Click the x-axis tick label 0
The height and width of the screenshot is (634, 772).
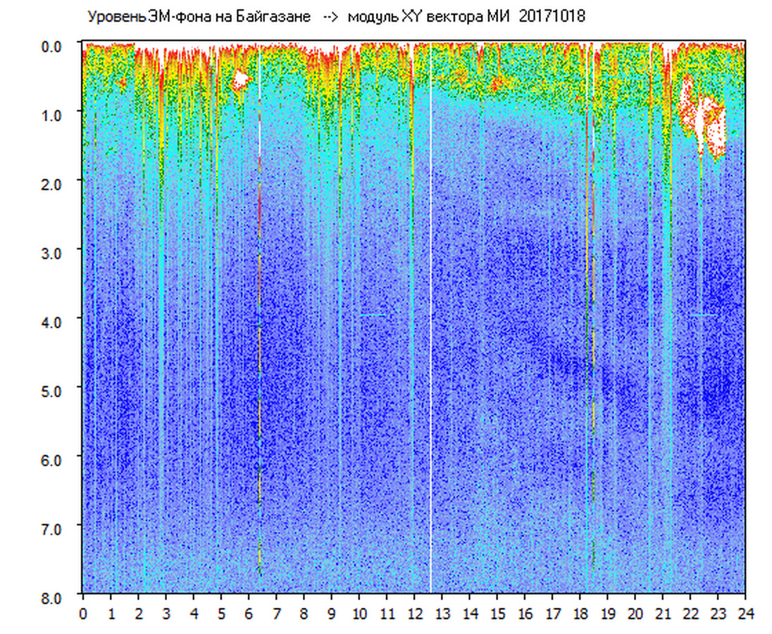[x=83, y=614]
